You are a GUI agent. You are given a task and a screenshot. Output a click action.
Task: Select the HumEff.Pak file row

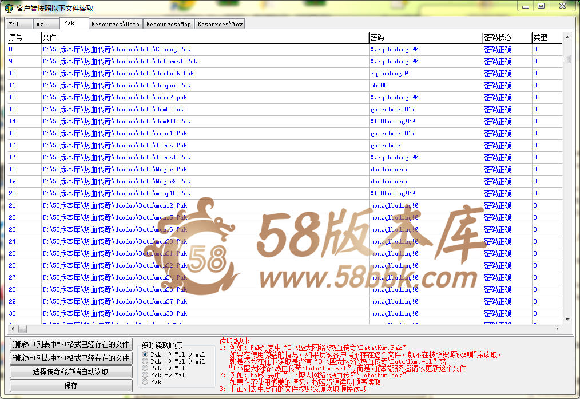click(x=285, y=121)
